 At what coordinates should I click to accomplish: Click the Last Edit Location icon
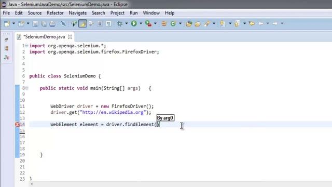click(252, 23)
